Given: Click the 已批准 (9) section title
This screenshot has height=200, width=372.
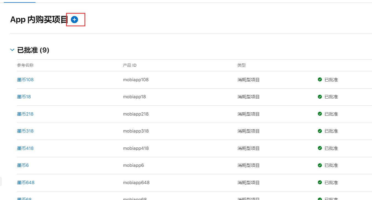Looking at the screenshot, I should click(x=33, y=50).
